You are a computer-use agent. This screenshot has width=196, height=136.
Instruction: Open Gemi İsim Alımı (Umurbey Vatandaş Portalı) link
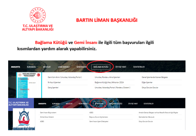pos(65,77)
